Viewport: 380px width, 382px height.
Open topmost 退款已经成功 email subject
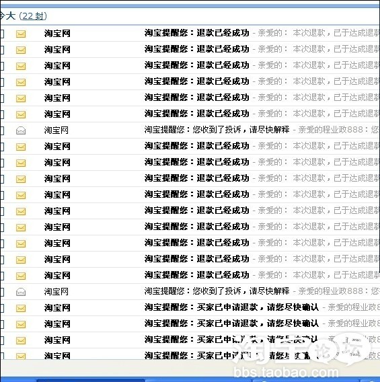(196, 33)
